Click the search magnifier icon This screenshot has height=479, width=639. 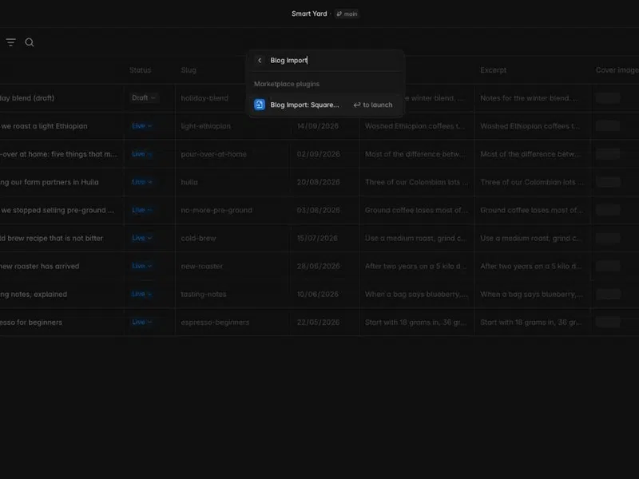coord(30,42)
